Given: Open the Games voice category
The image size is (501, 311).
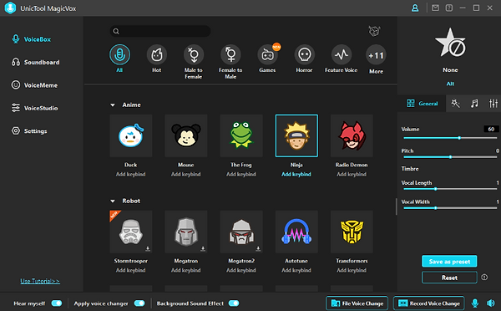Looking at the screenshot, I should (268, 54).
